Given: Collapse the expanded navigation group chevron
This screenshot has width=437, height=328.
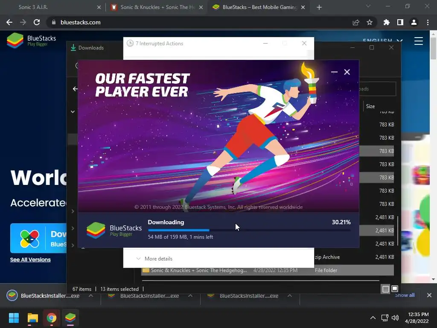Looking at the screenshot, I should (x=73, y=111).
